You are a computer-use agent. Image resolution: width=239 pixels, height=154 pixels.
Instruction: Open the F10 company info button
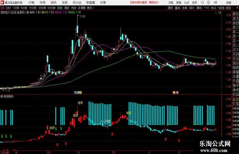pos(206,8)
